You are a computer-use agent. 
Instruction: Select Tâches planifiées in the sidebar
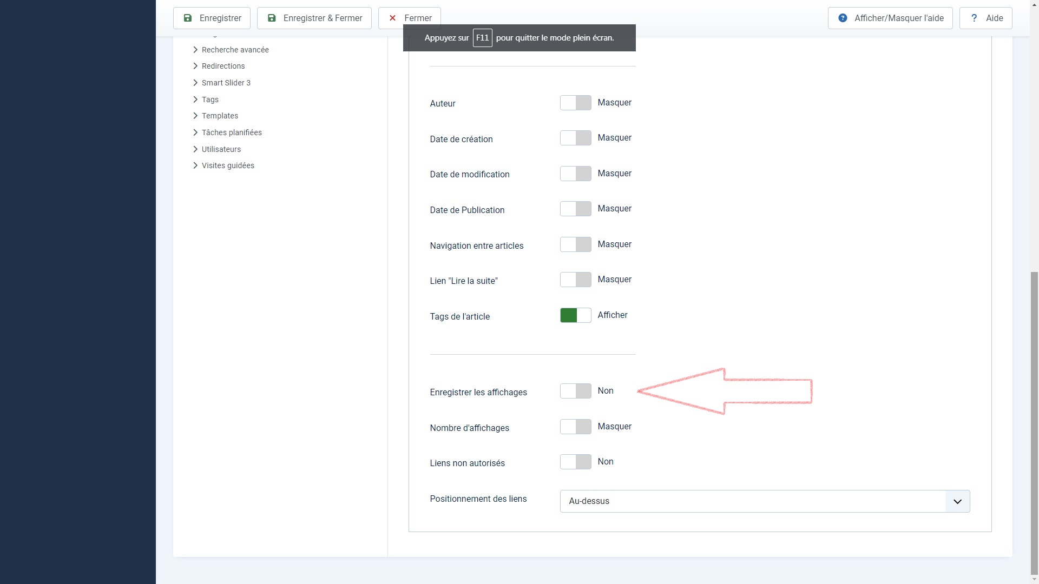(x=232, y=132)
